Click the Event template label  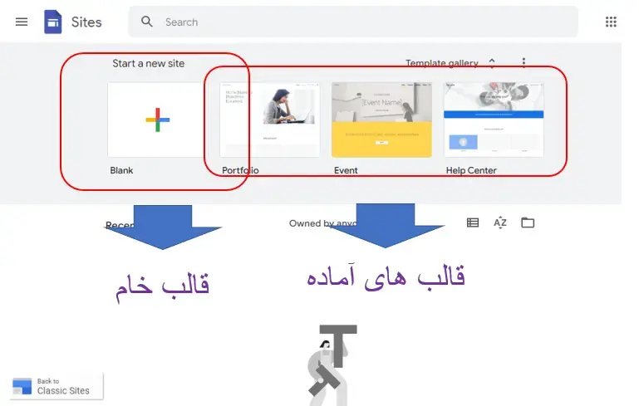click(x=346, y=170)
